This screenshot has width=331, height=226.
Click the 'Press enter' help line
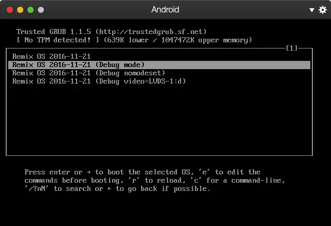[x=142, y=172]
